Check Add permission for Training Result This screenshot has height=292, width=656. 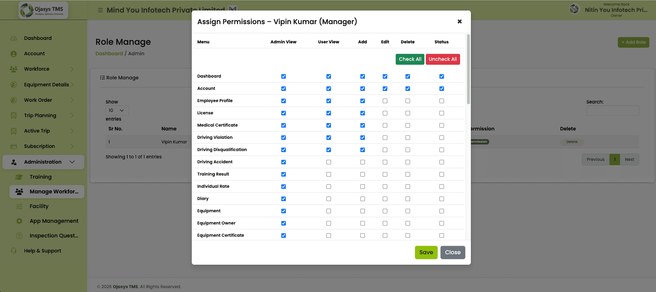click(x=362, y=174)
